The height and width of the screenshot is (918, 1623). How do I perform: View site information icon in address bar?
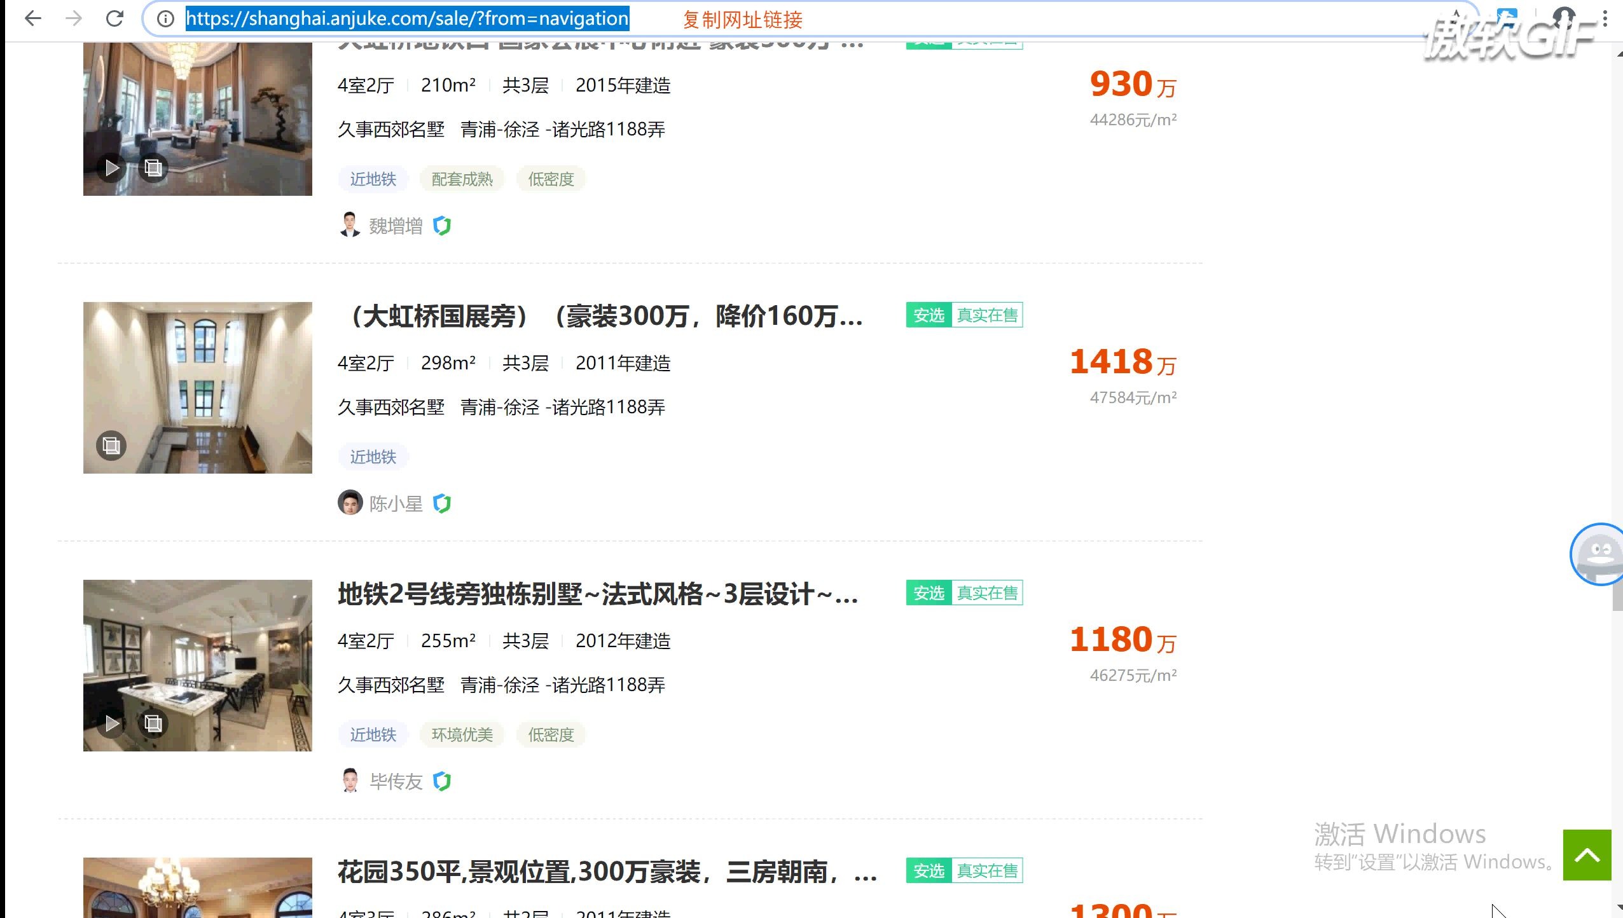pyautogui.click(x=165, y=19)
